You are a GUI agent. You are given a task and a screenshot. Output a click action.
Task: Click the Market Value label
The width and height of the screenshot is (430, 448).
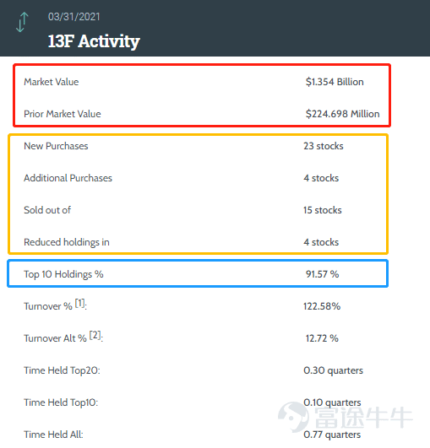[x=52, y=82]
